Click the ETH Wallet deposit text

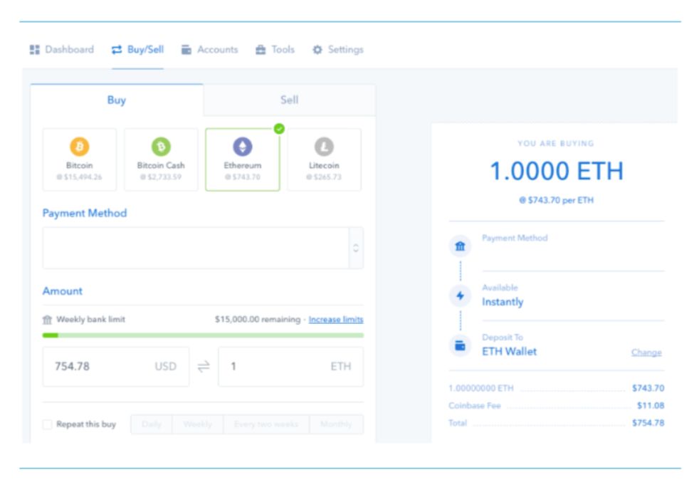point(509,352)
